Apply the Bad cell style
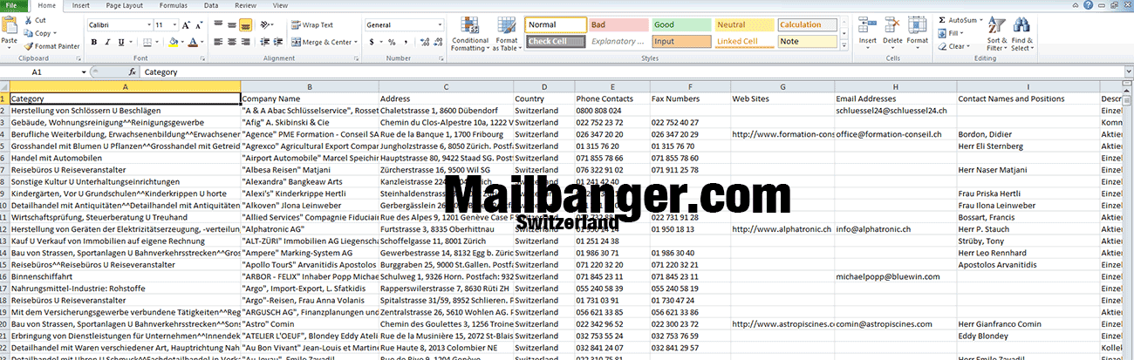Viewport: 1134px width, 360px height. [618, 24]
